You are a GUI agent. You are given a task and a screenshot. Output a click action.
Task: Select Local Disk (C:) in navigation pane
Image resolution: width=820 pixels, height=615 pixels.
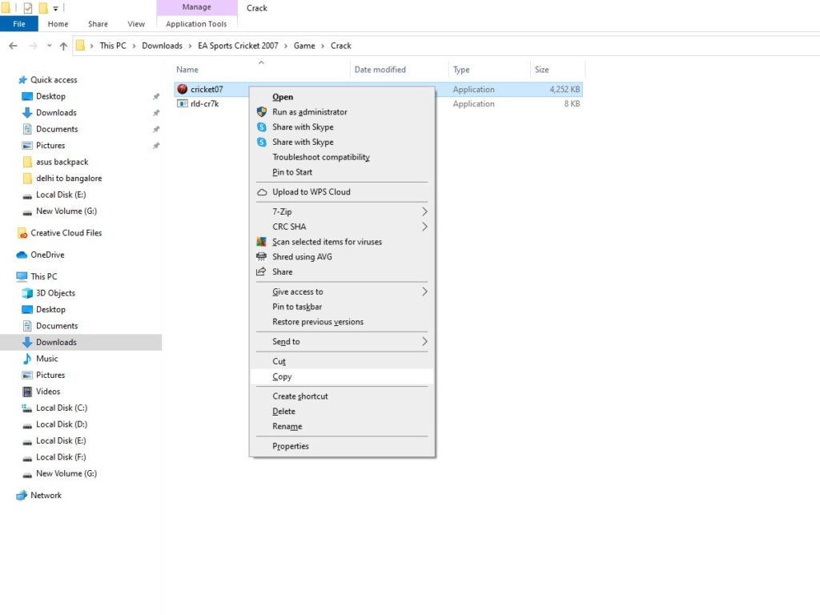(61, 408)
